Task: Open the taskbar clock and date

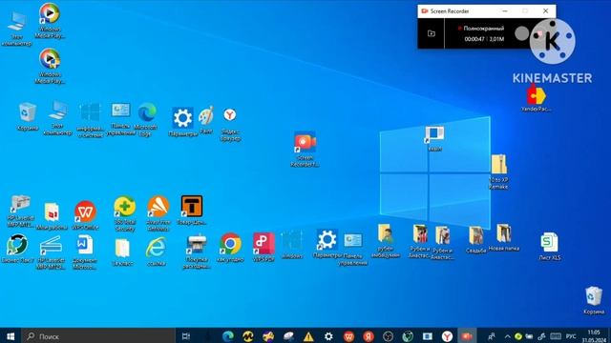Action: coord(594,336)
